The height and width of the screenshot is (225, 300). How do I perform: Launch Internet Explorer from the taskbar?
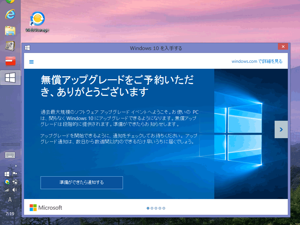10,14
